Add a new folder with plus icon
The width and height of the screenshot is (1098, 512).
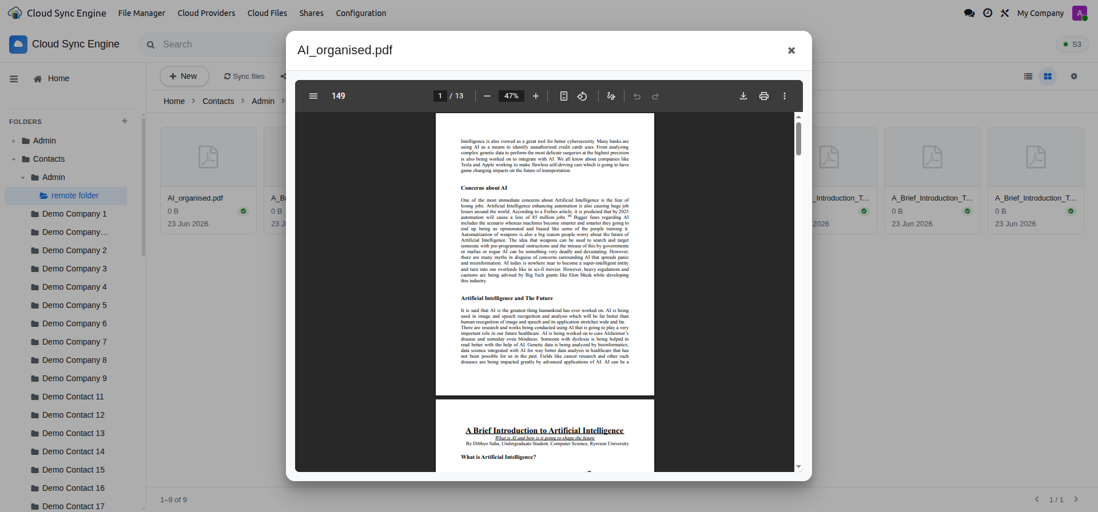tap(125, 121)
